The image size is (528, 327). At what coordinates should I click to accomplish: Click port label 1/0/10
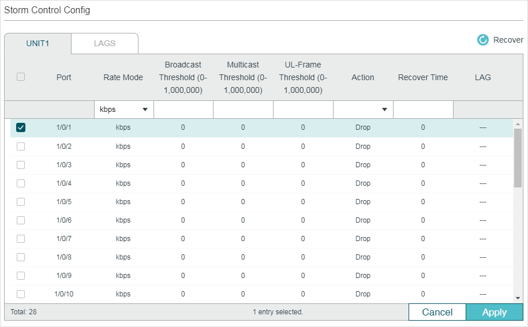pos(63,294)
